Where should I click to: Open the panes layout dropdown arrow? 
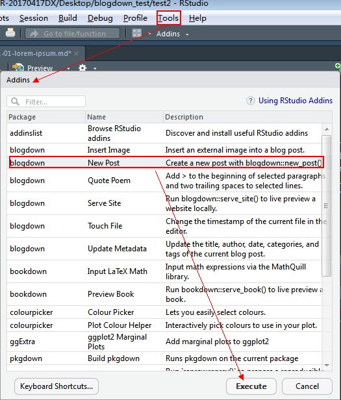click(149, 34)
